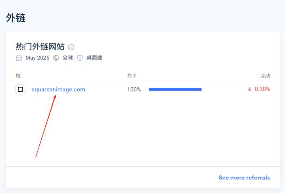This screenshot has width=285, height=193.
Task: Open the squareanimage.com domain link
Action: tap(58, 89)
